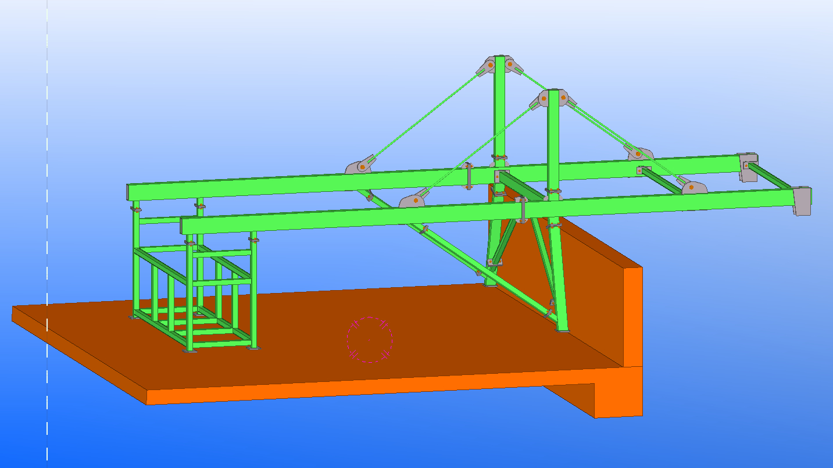Image resolution: width=833 pixels, height=468 pixels.
Task: Pick the left pulley bracket on rear beam
Action: [359, 166]
